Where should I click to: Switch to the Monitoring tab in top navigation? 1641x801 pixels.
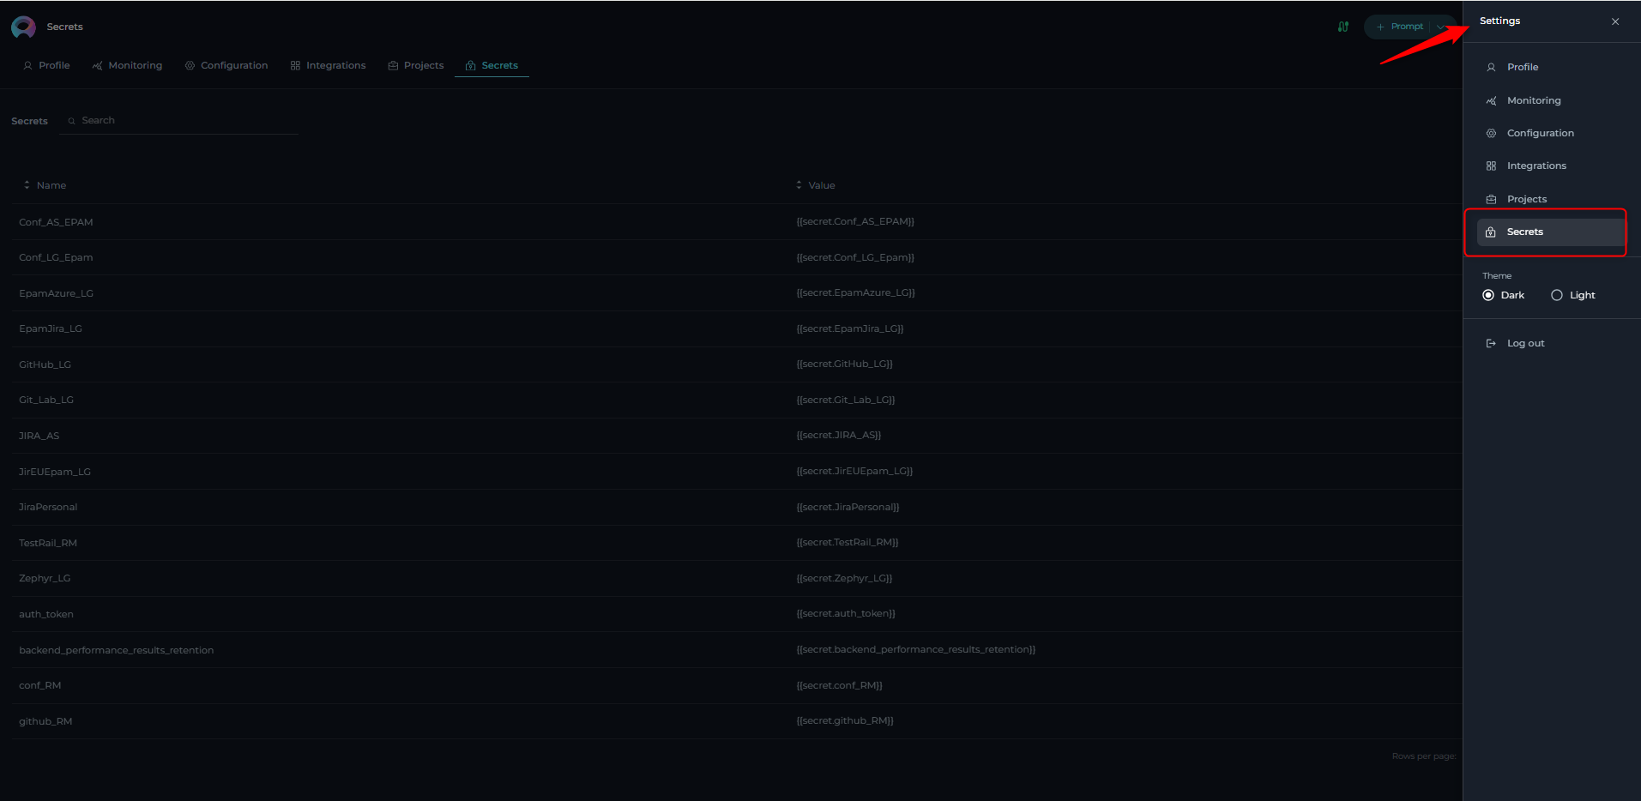(x=127, y=65)
